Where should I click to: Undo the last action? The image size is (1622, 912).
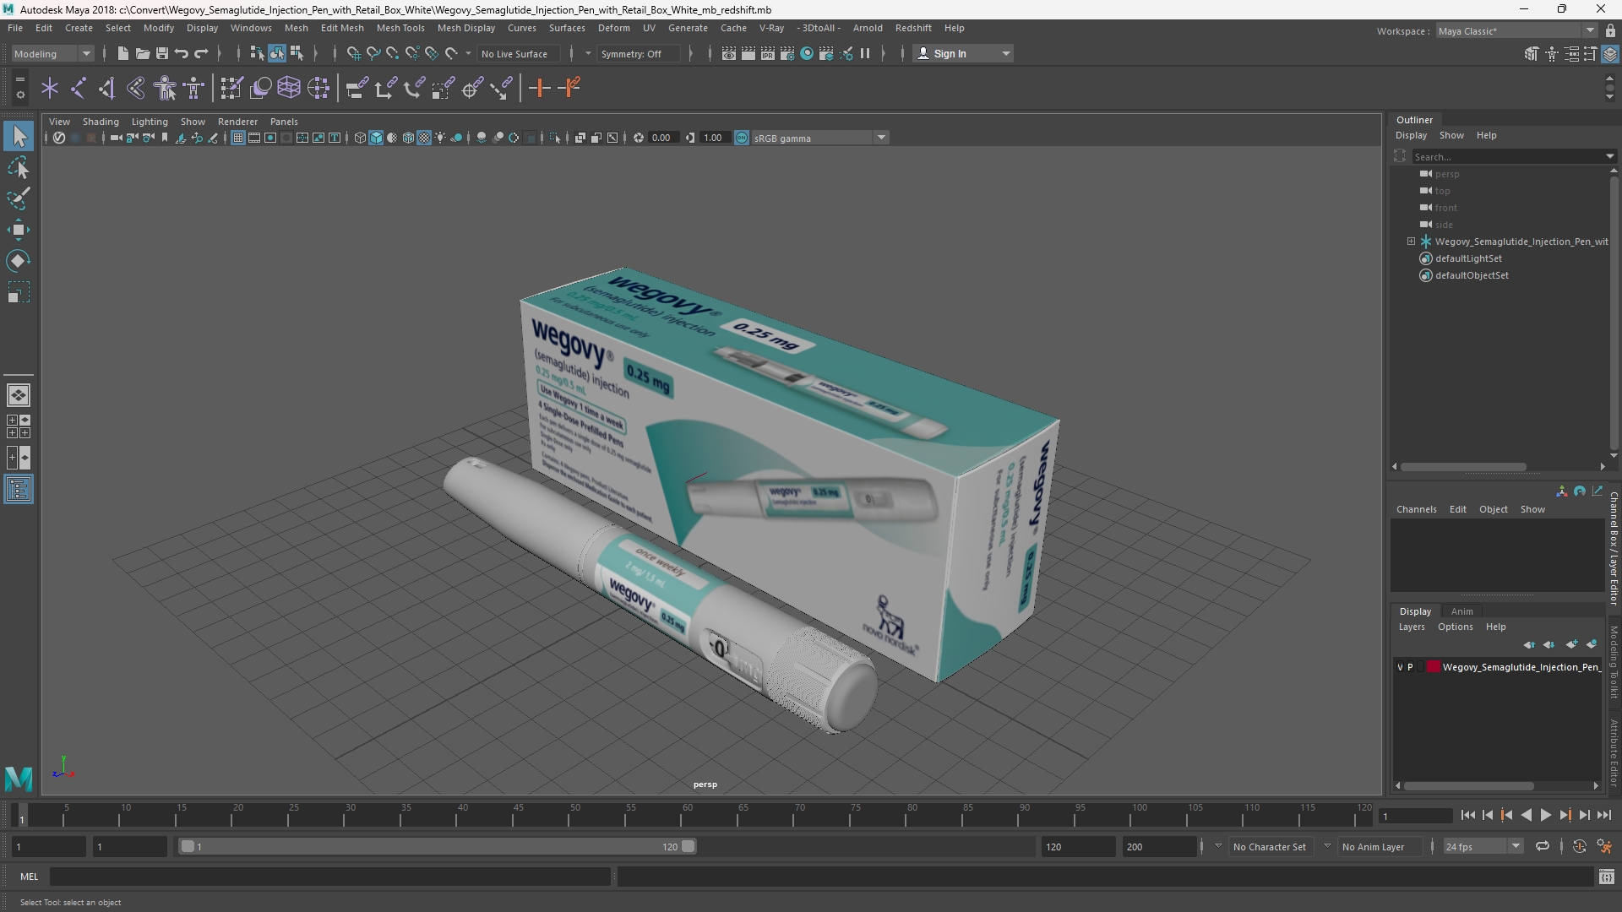click(181, 53)
